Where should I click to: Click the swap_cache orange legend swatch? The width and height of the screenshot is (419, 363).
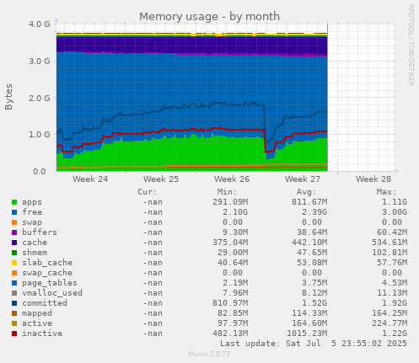14,273
